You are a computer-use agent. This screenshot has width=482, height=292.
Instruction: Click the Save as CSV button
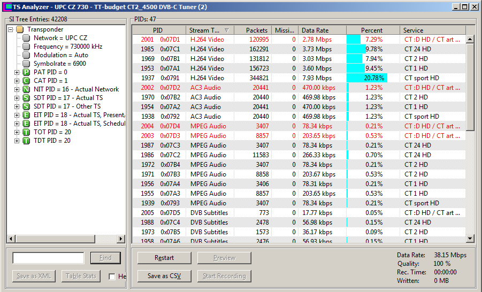click(x=164, y=276)
